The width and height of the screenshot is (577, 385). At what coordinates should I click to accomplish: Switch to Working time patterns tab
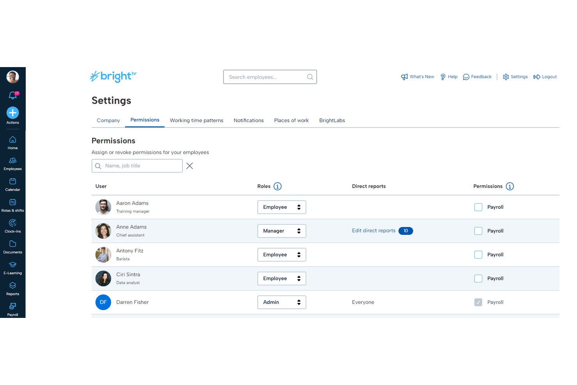[196, 121]
